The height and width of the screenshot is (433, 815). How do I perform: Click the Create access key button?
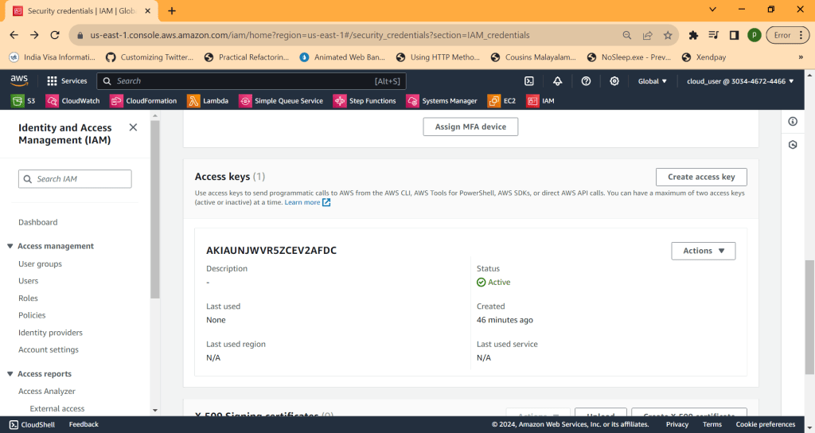[x=701, y=177]
